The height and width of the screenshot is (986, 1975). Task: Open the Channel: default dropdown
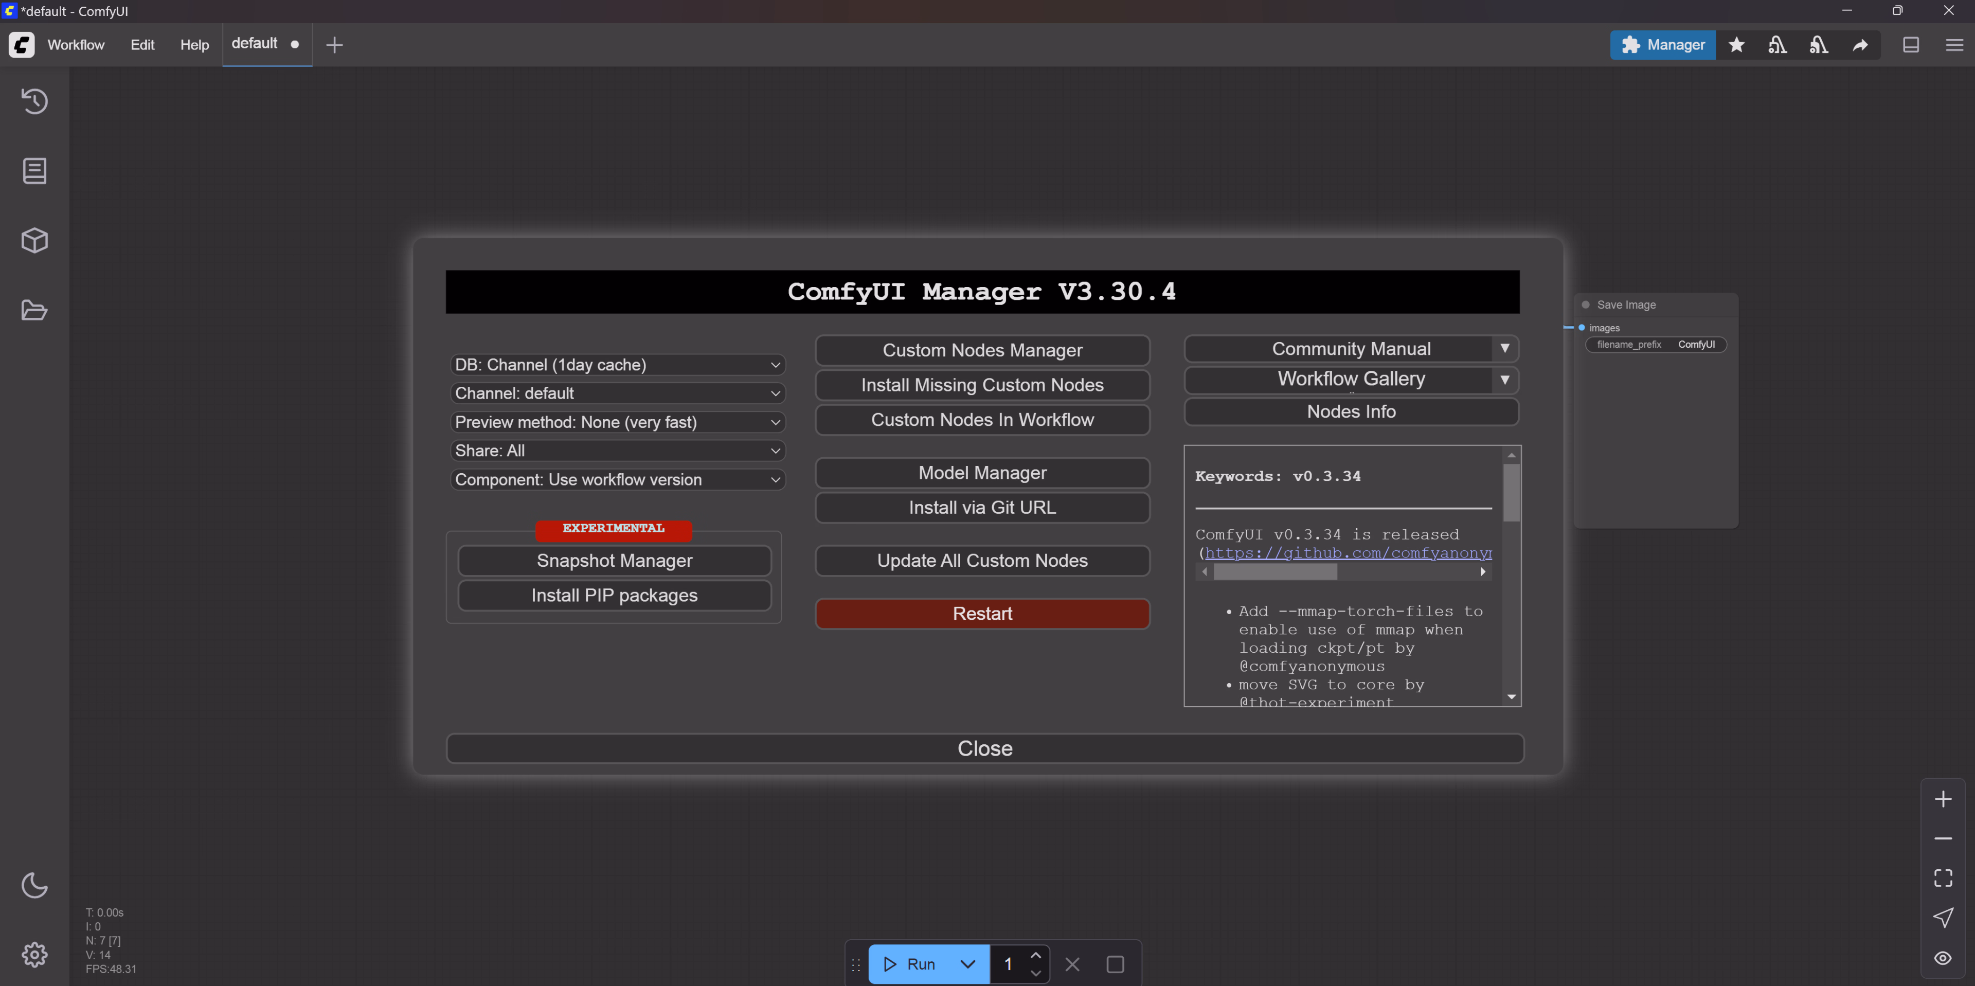(617, 392)
